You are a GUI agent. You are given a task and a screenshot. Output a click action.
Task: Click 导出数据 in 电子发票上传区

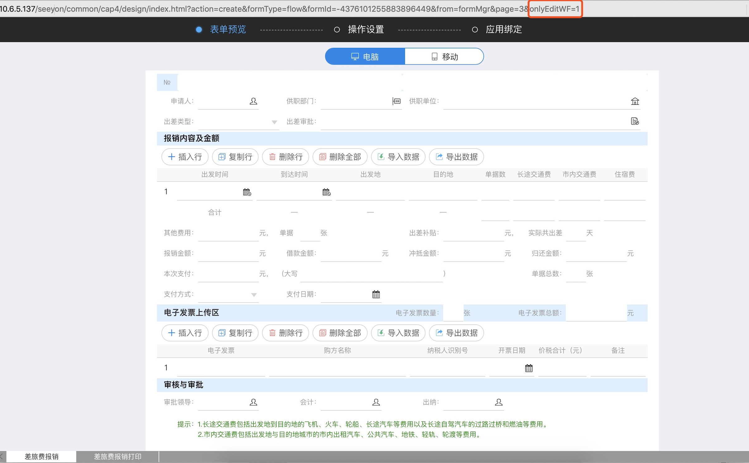coord(456,333)
